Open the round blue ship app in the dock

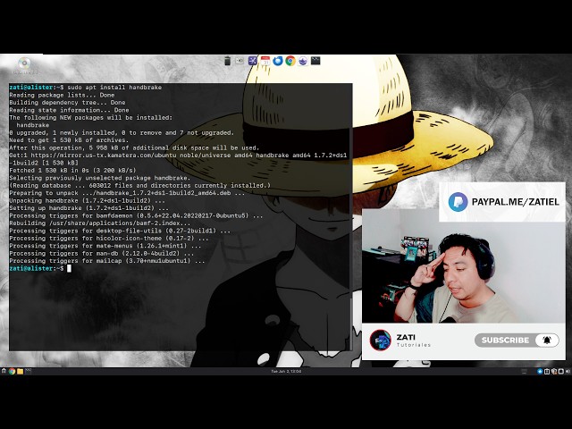[303, 61]
